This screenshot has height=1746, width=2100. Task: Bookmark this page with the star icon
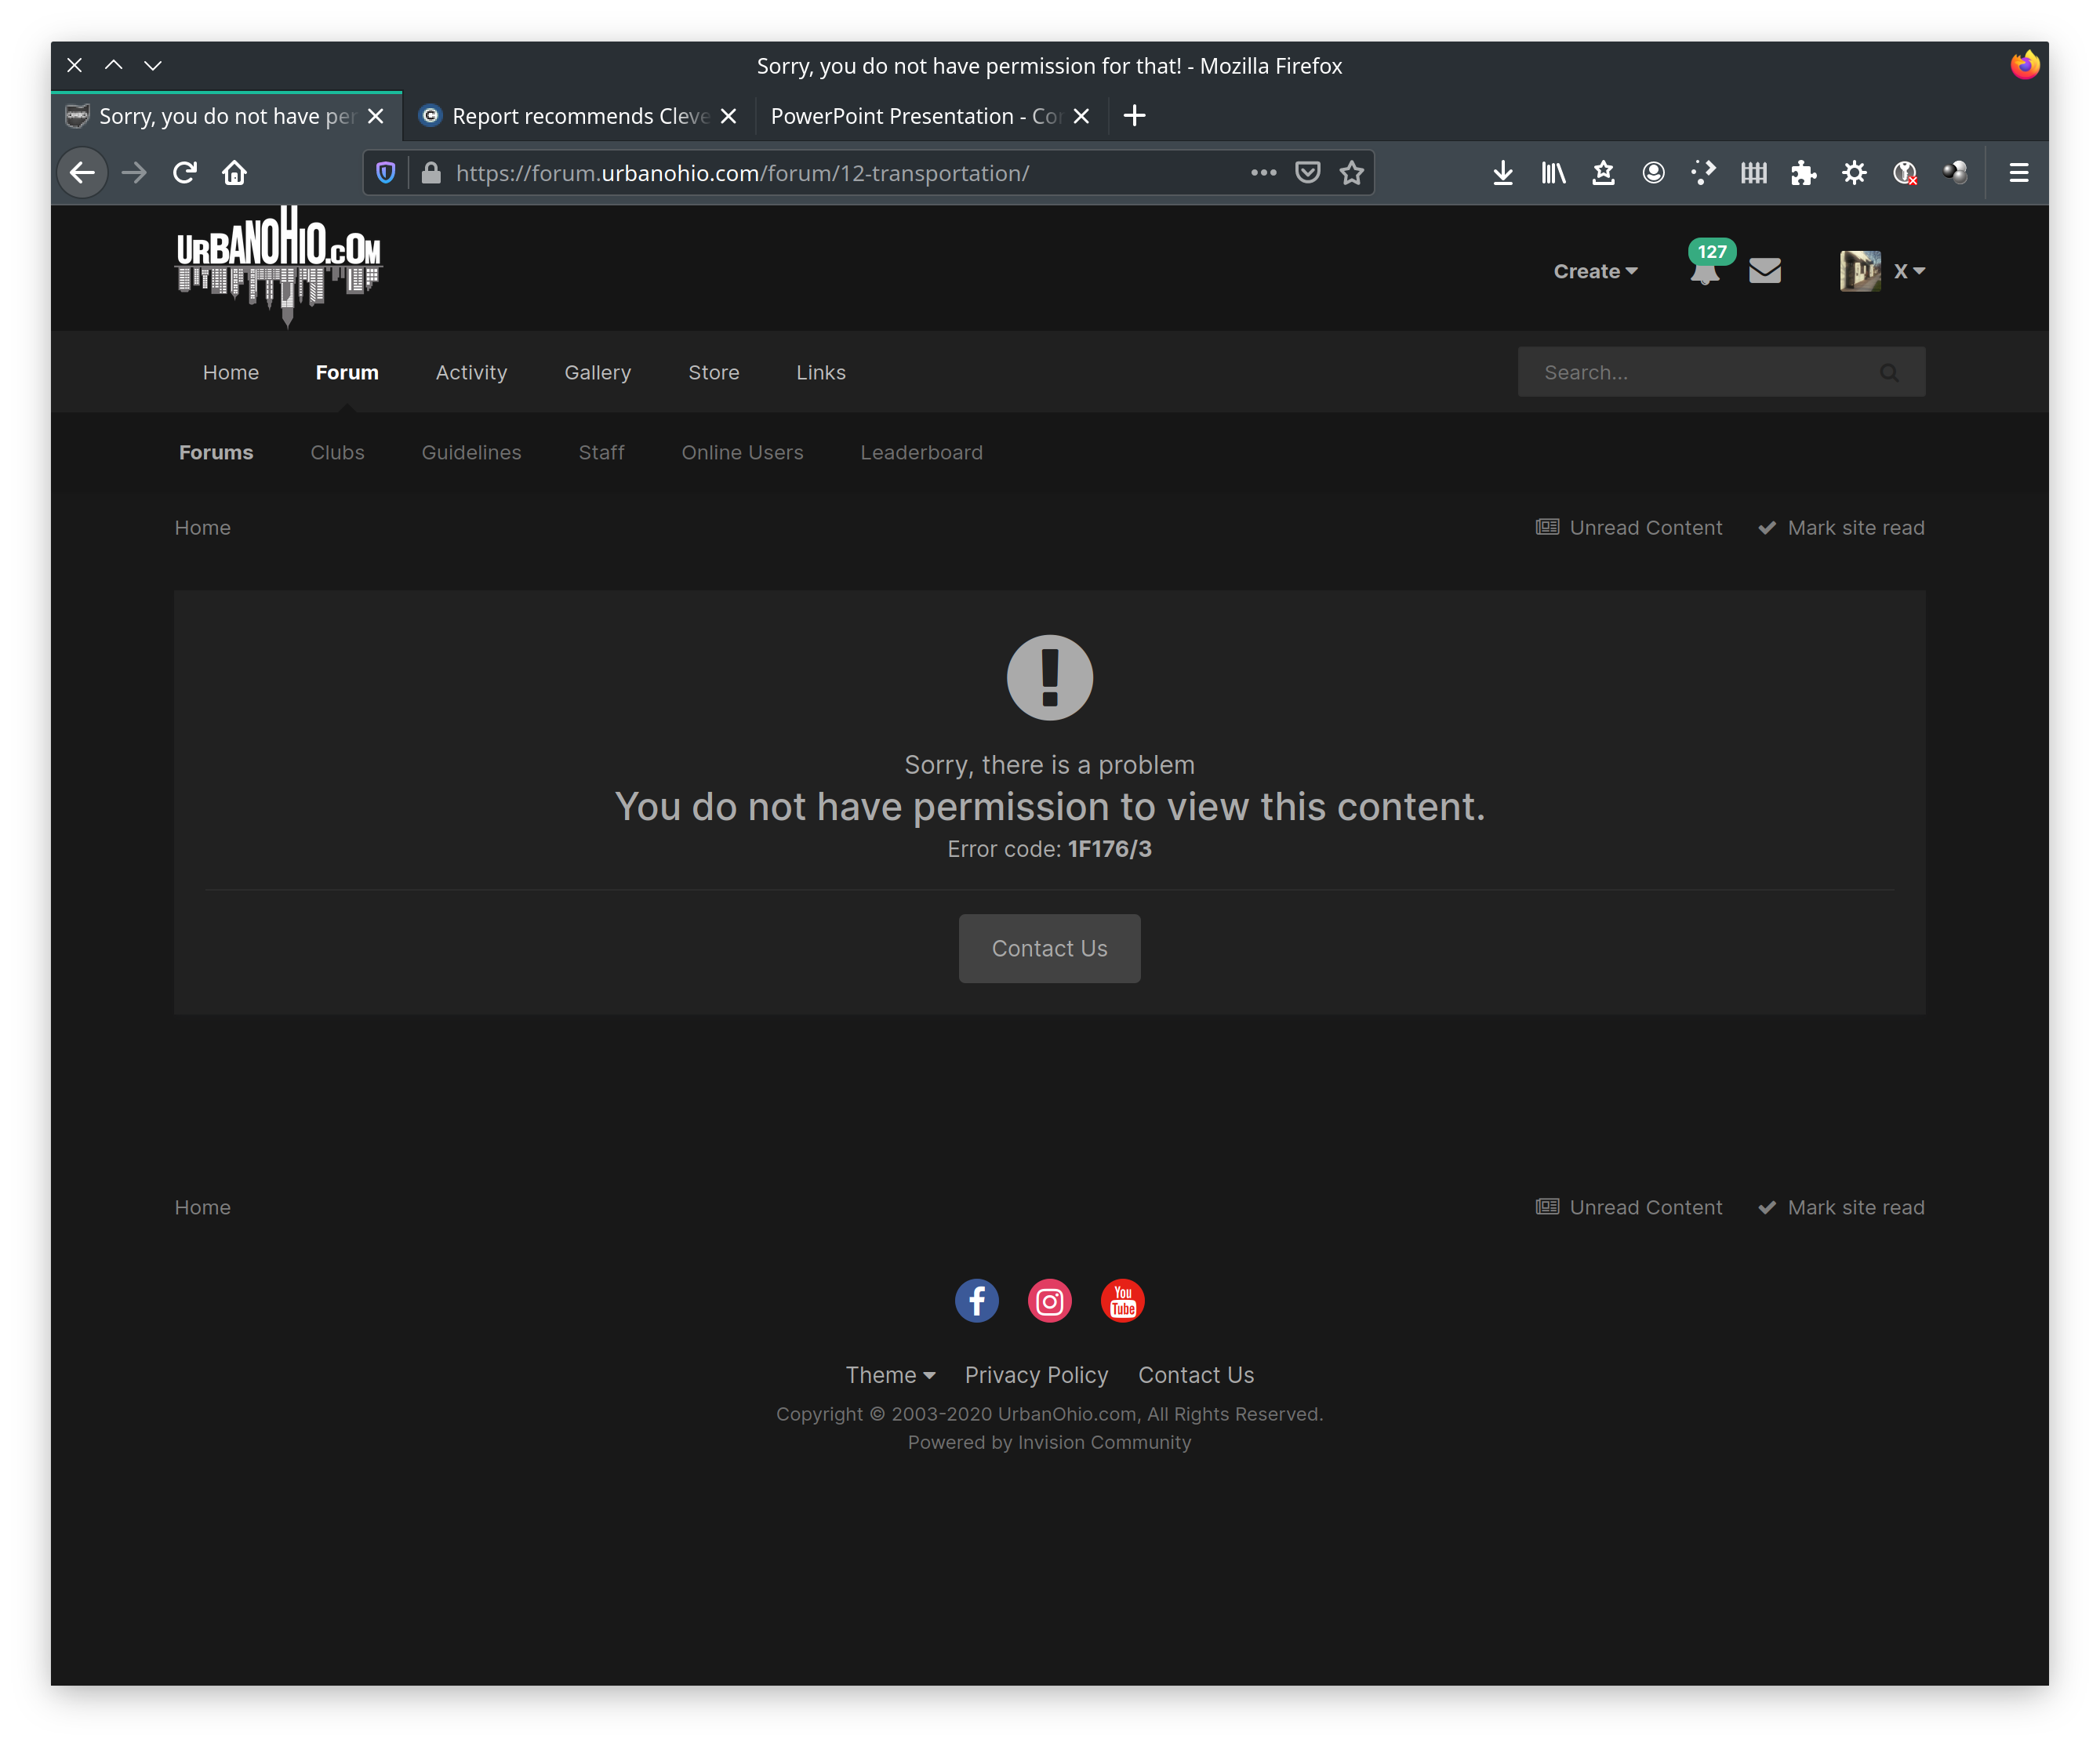point(1352,173)
